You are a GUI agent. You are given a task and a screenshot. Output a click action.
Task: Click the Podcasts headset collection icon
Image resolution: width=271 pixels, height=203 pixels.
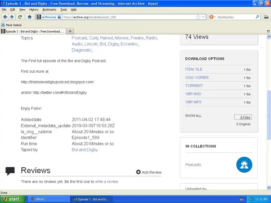tap(244, 164)
